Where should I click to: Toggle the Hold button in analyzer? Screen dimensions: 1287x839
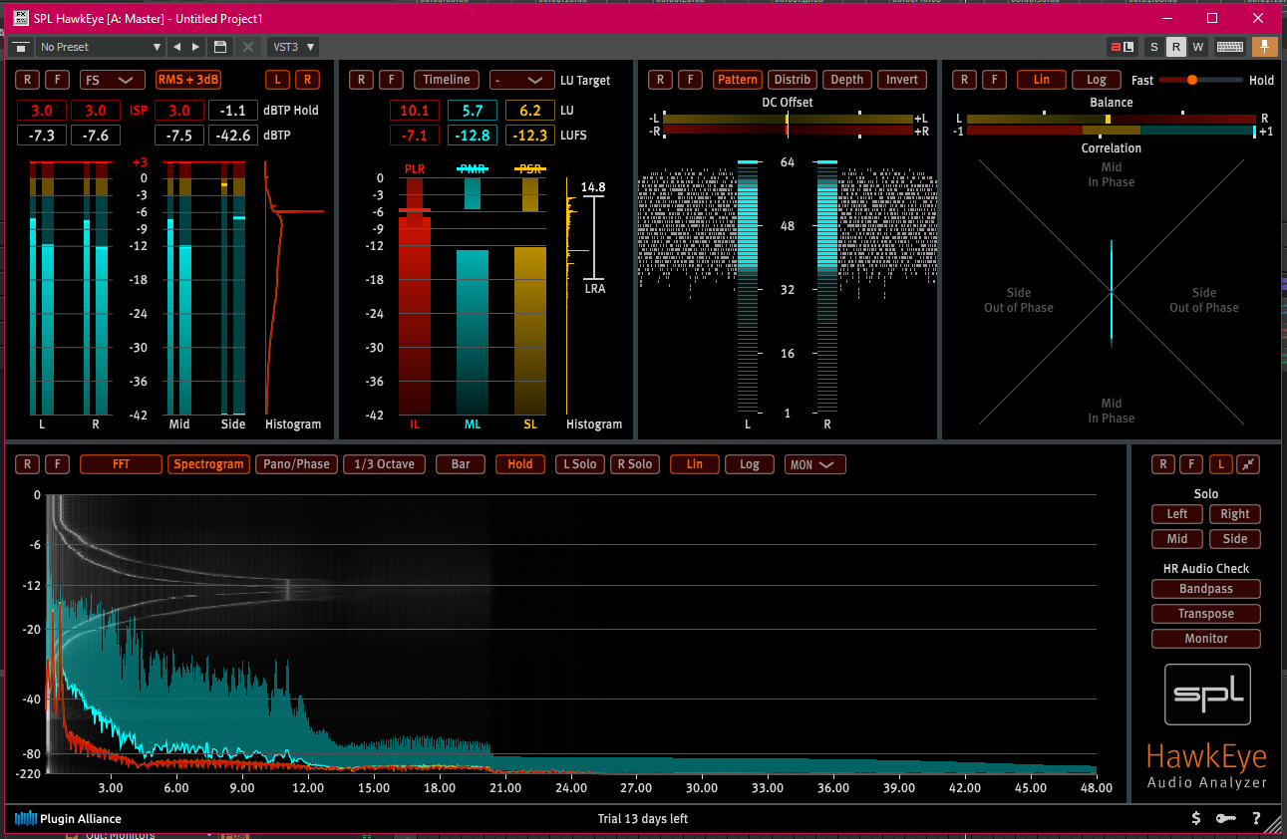pyautogui.click(x=519, y=464)
